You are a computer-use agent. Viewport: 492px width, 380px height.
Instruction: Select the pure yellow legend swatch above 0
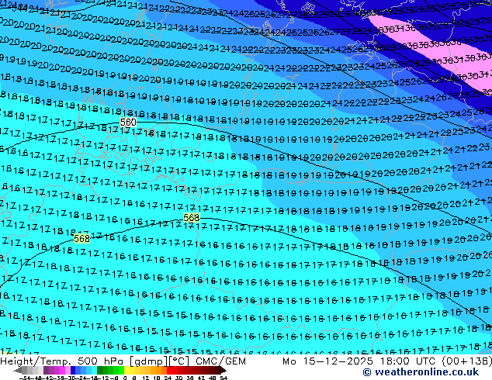pyautogui.click(x=126, y=370)
